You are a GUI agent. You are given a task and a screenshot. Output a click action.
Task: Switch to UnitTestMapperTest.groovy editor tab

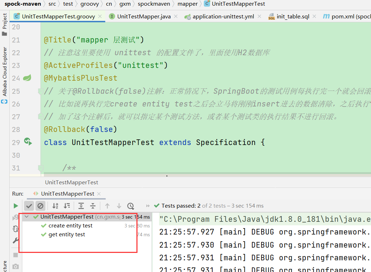[58, 17]
